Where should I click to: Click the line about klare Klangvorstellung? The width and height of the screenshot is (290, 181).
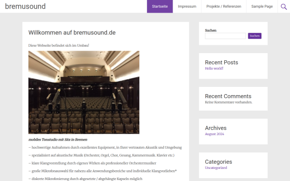coord(92,163)
